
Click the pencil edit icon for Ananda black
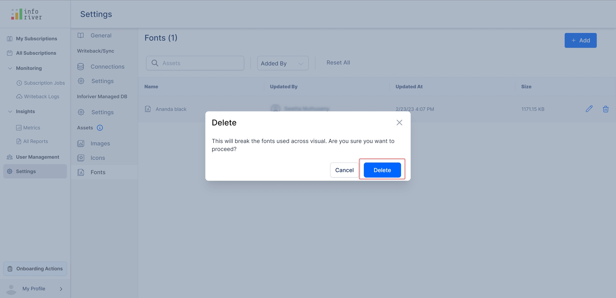coord(589,109)
